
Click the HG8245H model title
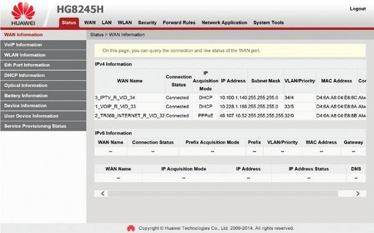click(x=80, y=10)
